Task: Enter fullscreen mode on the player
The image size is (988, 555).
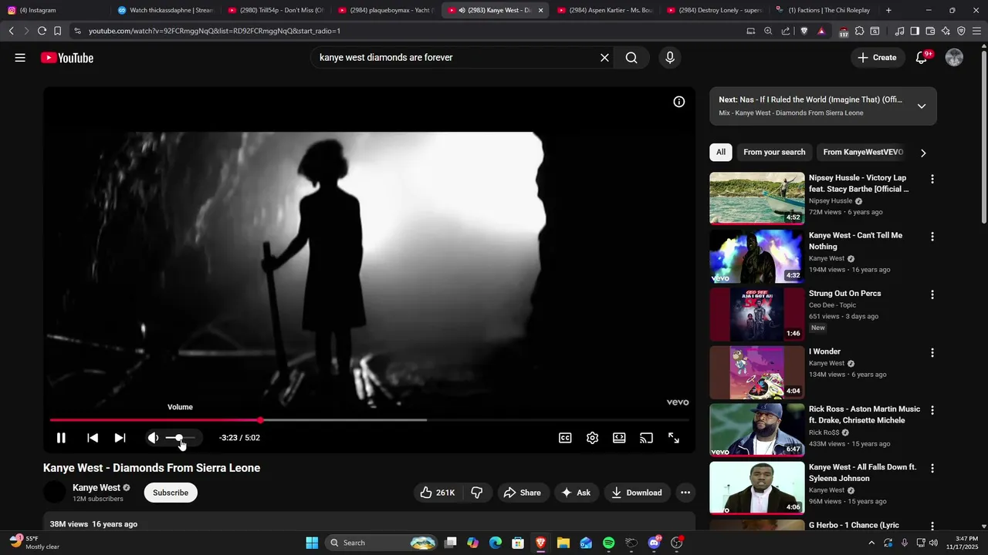Action: click(674, 438)
